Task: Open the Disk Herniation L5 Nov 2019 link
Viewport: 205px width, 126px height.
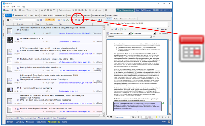Action: pos(69,91)
